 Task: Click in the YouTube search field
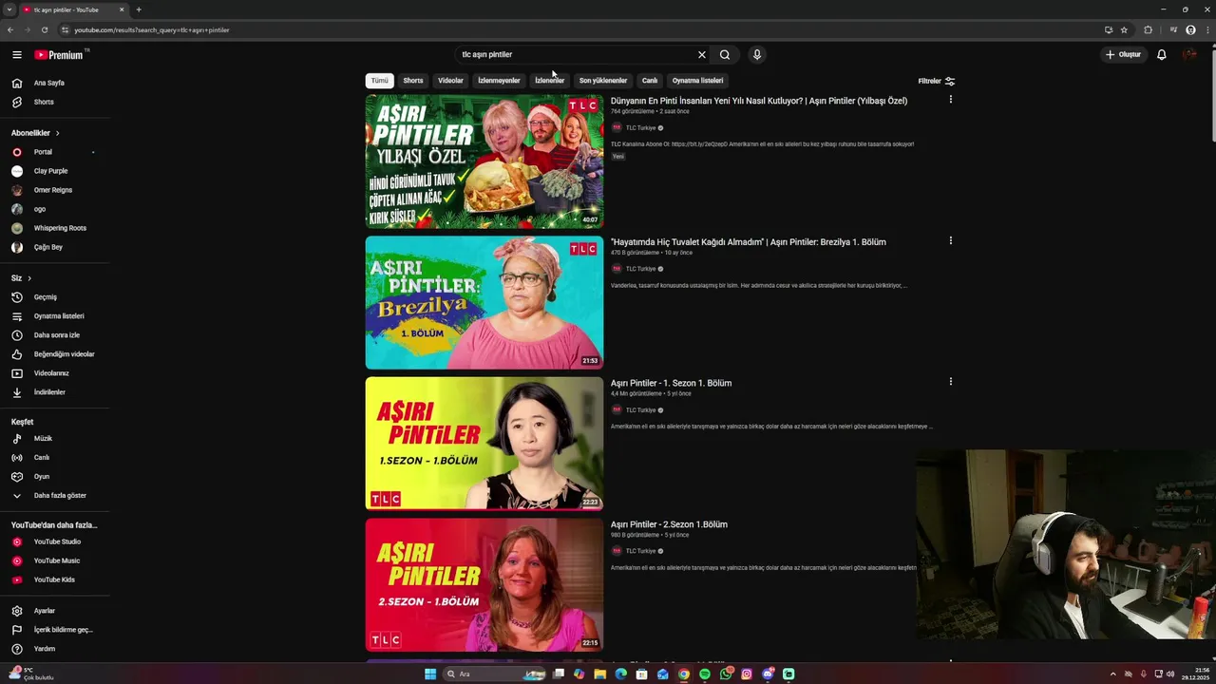pyautogui.click(x=575, y=55)
